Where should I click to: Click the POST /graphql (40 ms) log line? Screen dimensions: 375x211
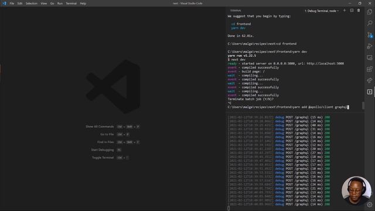coord(279,125)
